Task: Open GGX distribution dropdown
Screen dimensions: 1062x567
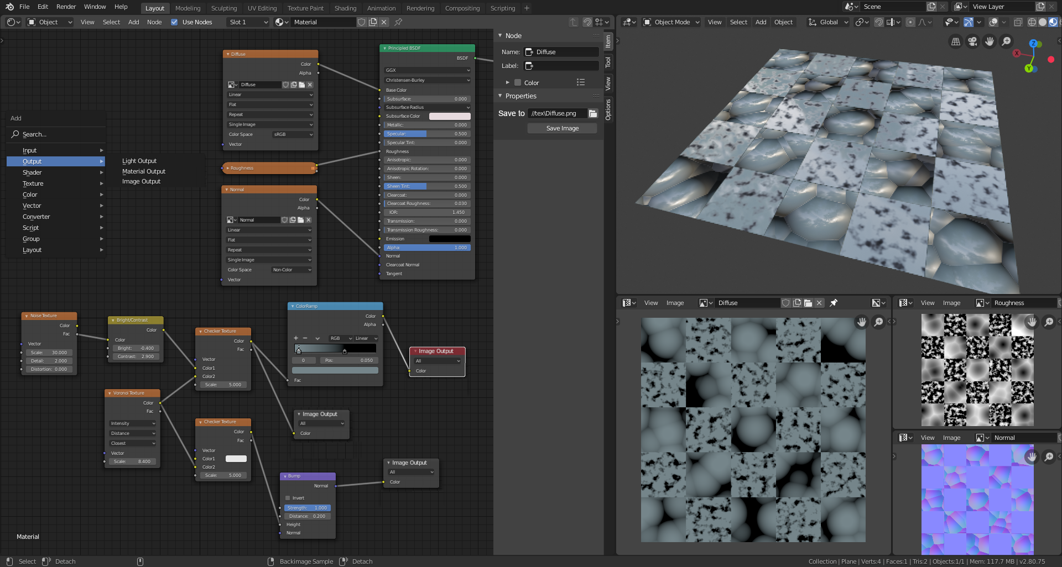Action: 427,70
